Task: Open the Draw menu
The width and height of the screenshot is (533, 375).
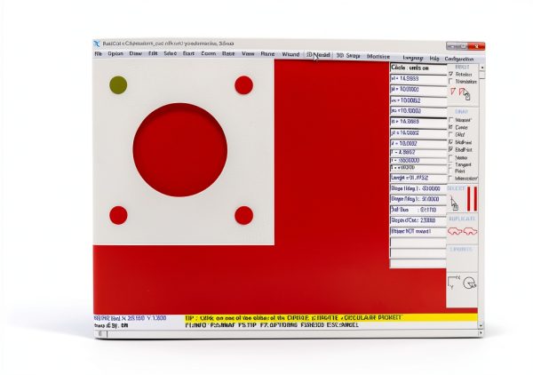Action: [135, 53]
